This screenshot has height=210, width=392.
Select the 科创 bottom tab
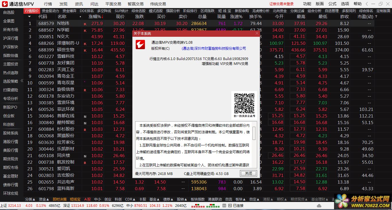118,199
